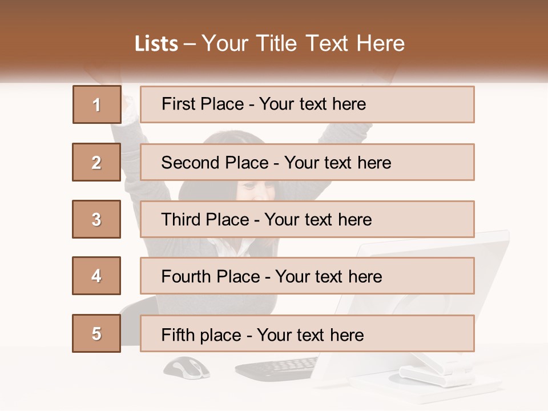The height and width of the screenshot is (411, 548).
Task: Click the computer mouse in background image
Action: pos(186,367)
